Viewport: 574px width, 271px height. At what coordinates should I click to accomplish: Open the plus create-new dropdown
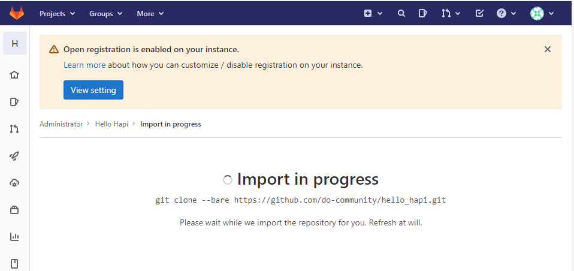(x=373, y=14)
